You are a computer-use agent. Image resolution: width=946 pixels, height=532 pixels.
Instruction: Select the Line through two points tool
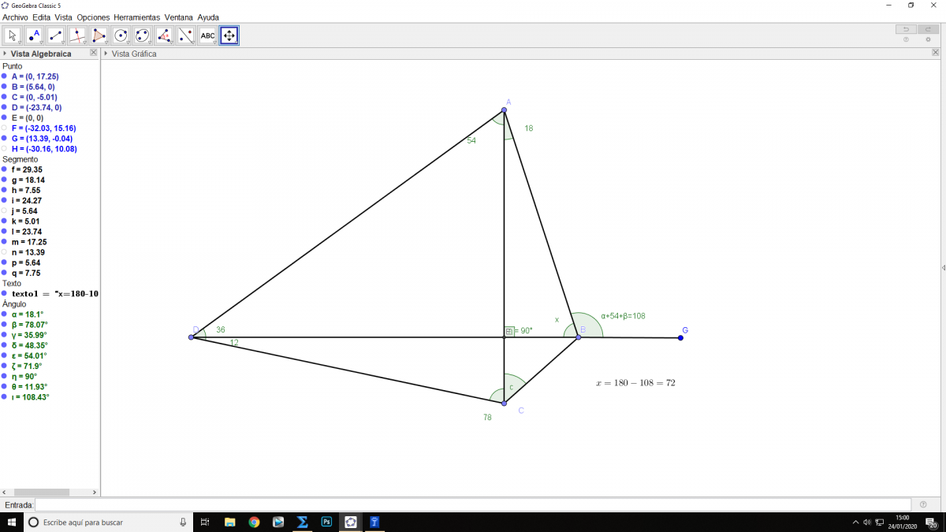click(55, 35)
